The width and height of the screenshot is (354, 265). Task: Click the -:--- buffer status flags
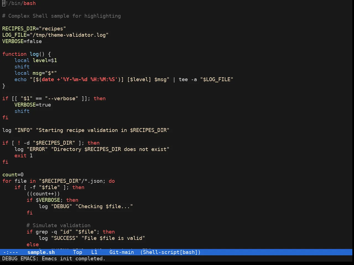(x=11, y=252)
